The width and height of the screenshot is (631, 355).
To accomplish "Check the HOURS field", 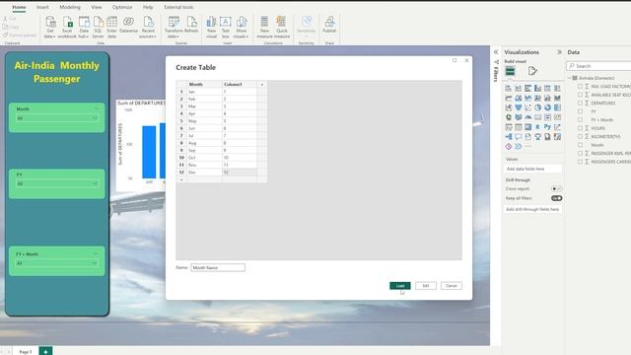I will pyautogui.click(x=580, y=128).
